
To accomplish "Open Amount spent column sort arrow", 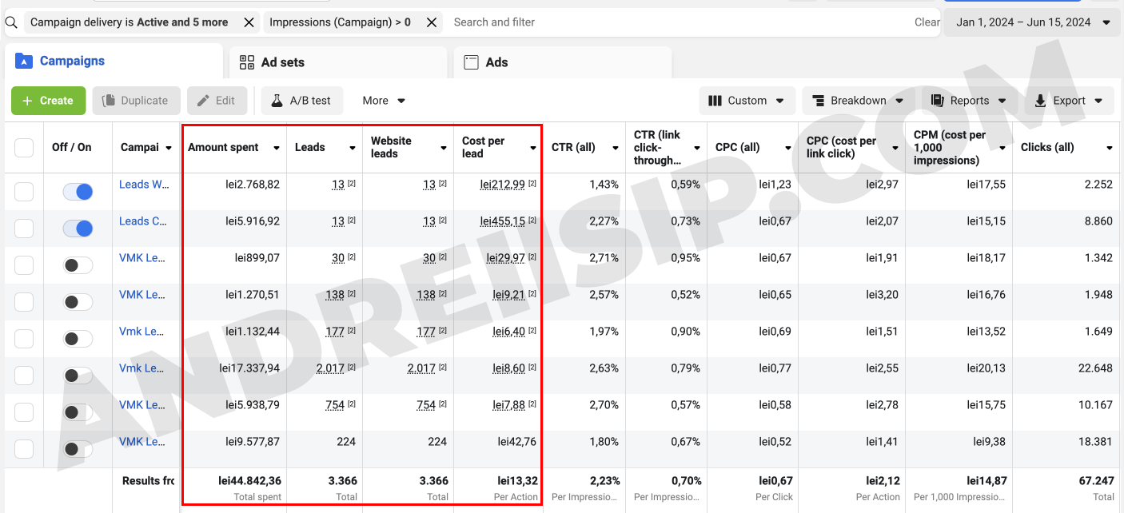I will point(277,148).
